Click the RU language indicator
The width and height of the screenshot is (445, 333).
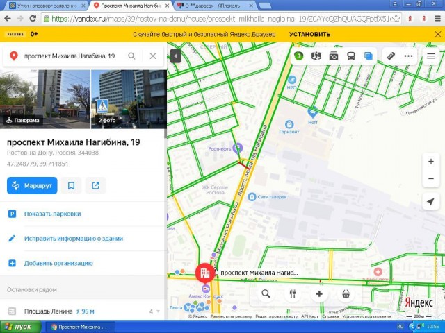pyautogui.click(x=400, y=327)
